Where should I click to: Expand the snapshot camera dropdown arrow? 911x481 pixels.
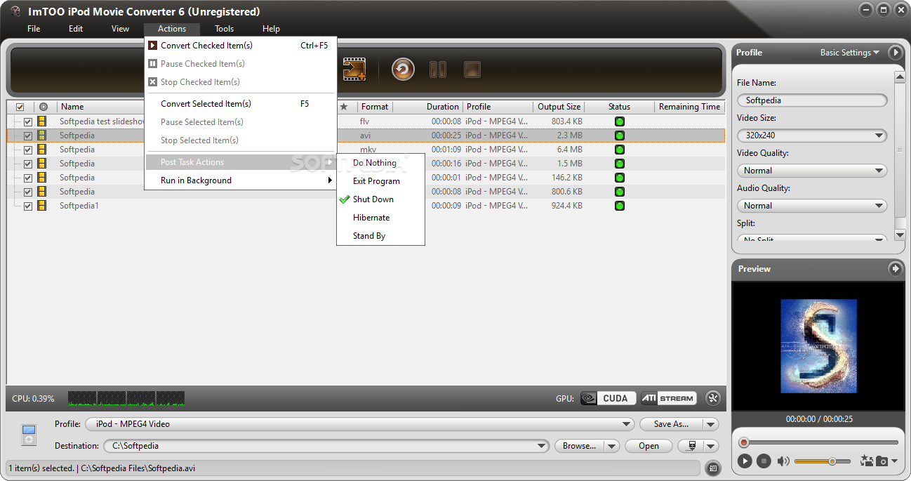(x=894, y=462)
